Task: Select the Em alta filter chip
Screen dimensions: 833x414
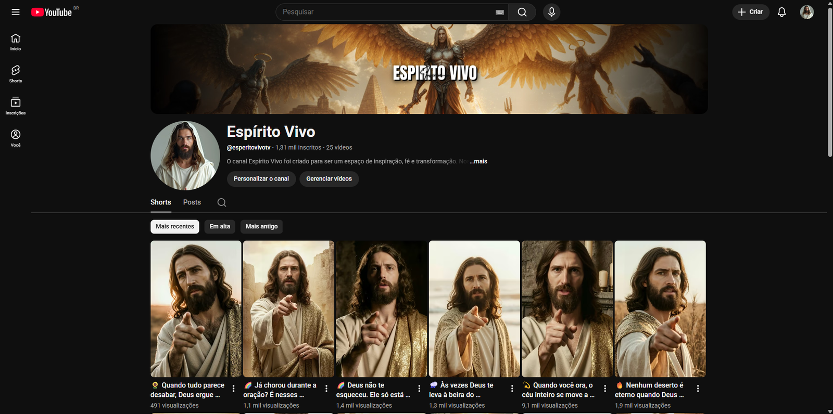Action: pyautogui.click(x=220, y=227)
